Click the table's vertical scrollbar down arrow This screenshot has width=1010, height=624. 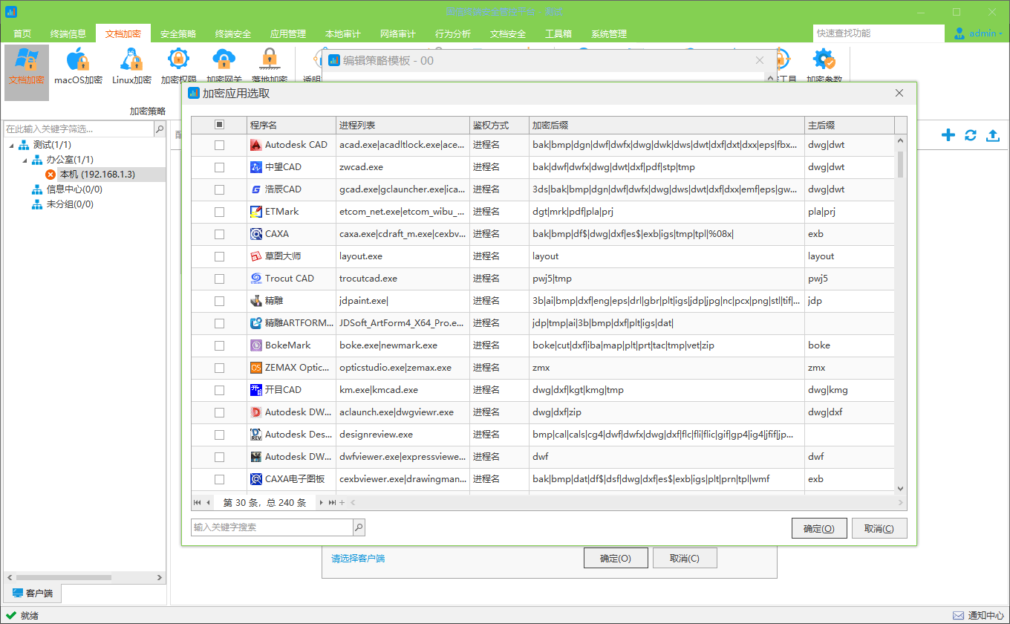point(901,489)
